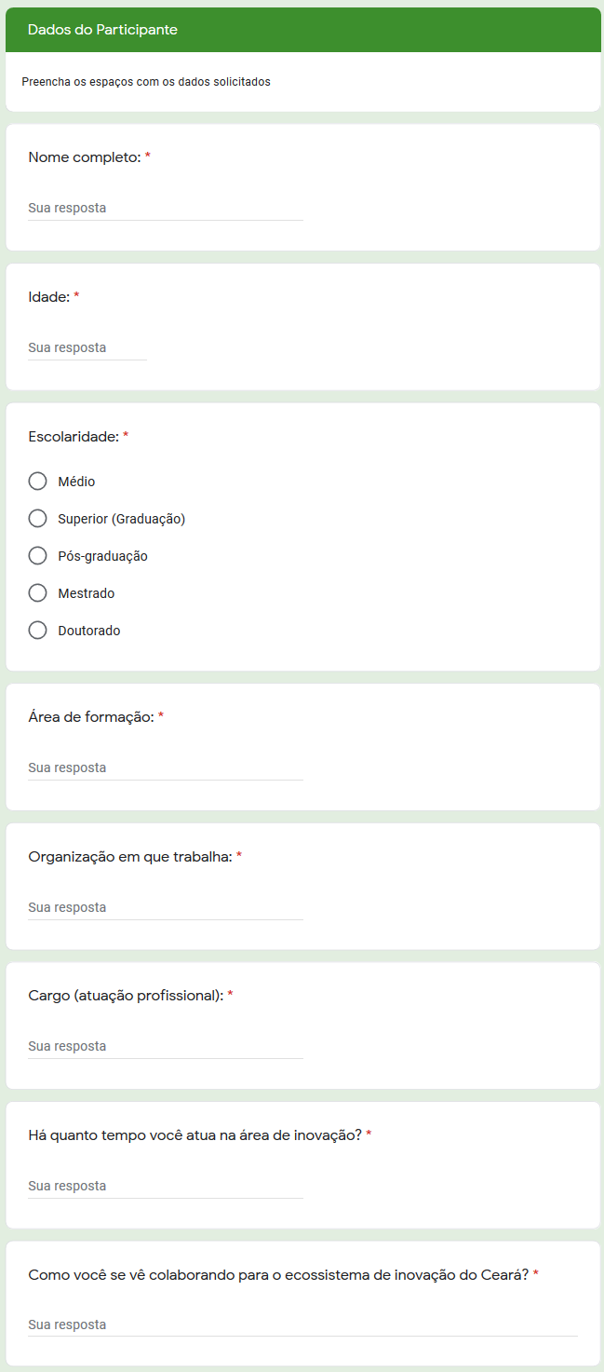Click the Escolaridade question label

click(x=74, y=437)
